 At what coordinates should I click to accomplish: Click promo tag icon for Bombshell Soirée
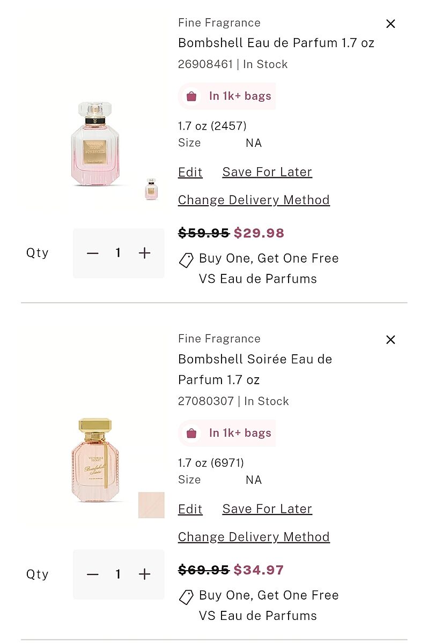(x=186, y=597)
